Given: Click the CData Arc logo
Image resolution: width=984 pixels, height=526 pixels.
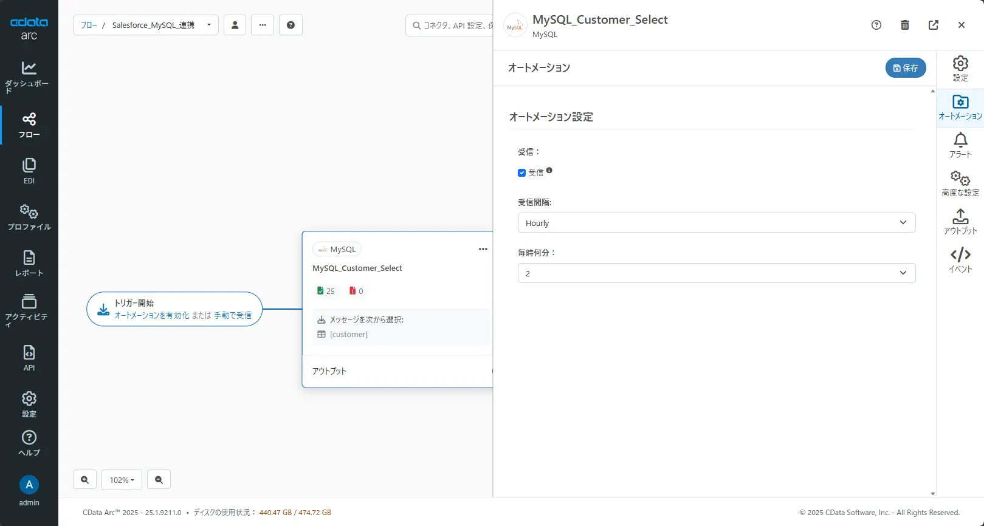Looking at the screenshot, I should [x=29, y=29].
